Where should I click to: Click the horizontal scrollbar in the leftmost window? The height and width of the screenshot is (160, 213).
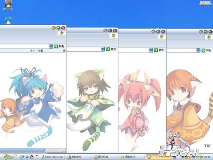pos(32,150)
